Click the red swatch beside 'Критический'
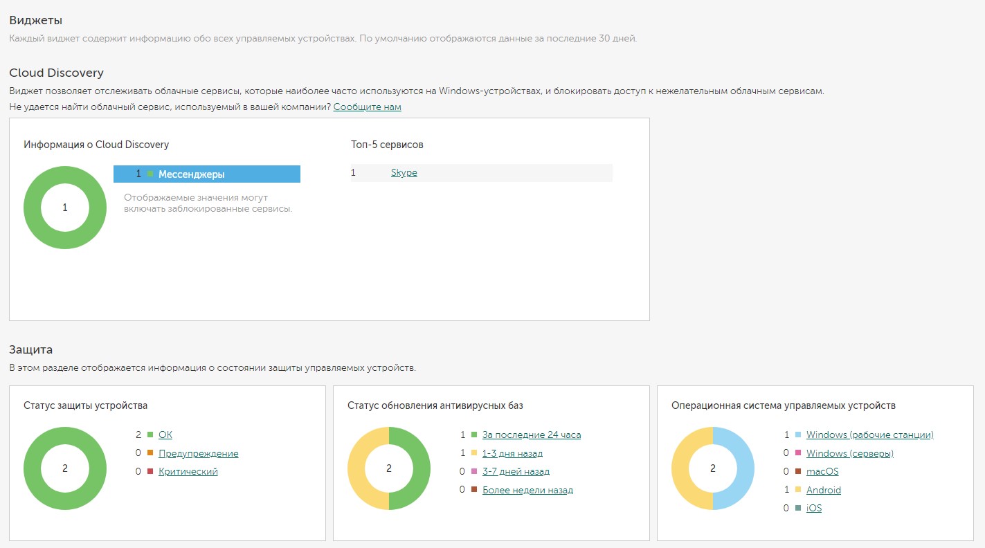985x548 pixels. coord(150,472)
